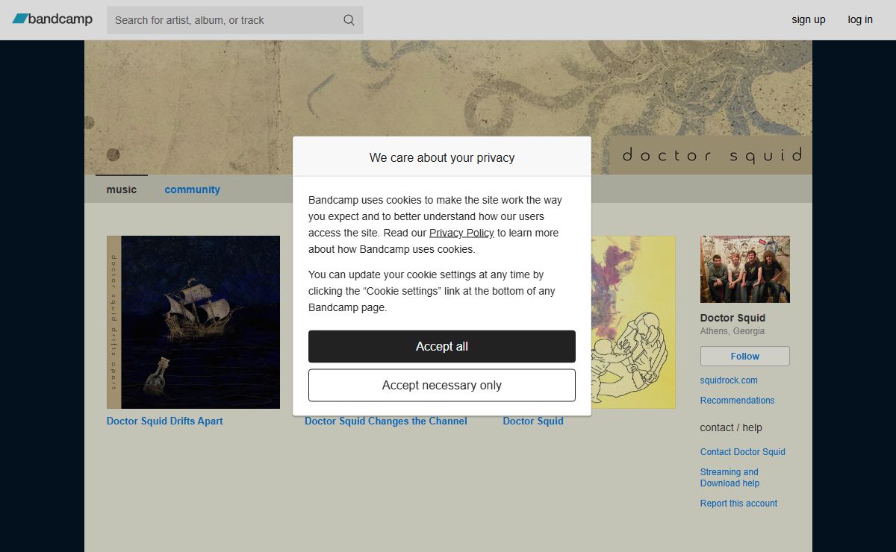
Task: Open the Doctor Squid Drifts Apart album cover
Action: pyautogui.click(x=193, y=322)
